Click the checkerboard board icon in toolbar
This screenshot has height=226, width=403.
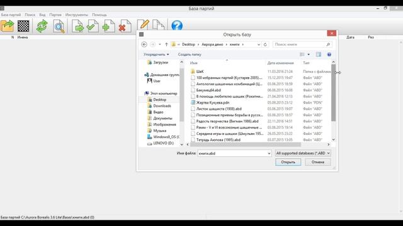click(x=23, y=26)
